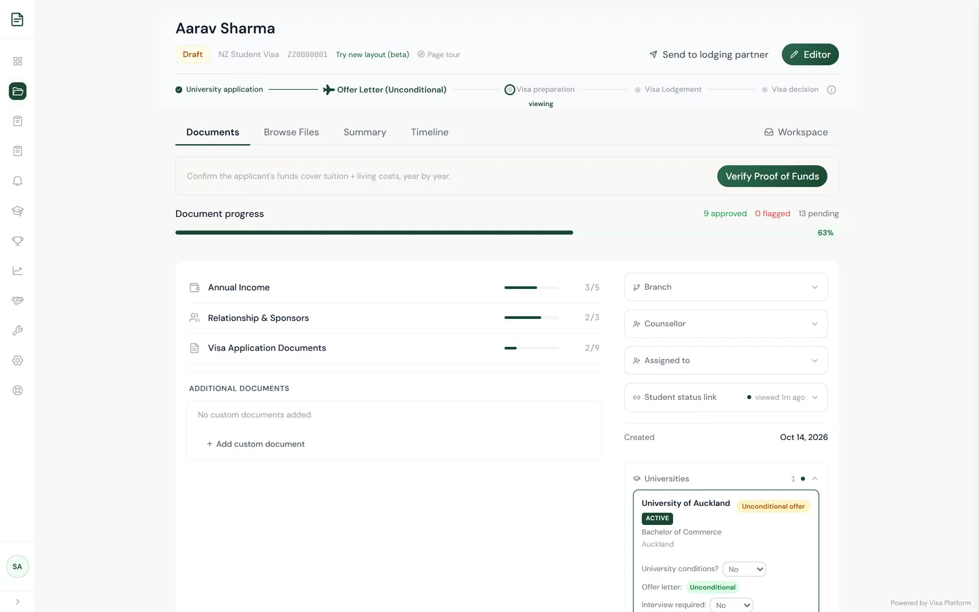Click Send to lodging partner
979x612 pixels.
[708, 54]
